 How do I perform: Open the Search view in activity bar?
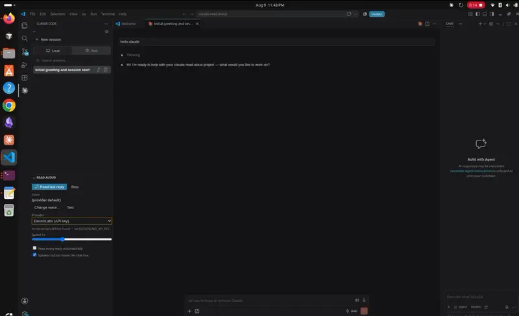[x=25, y=39]
